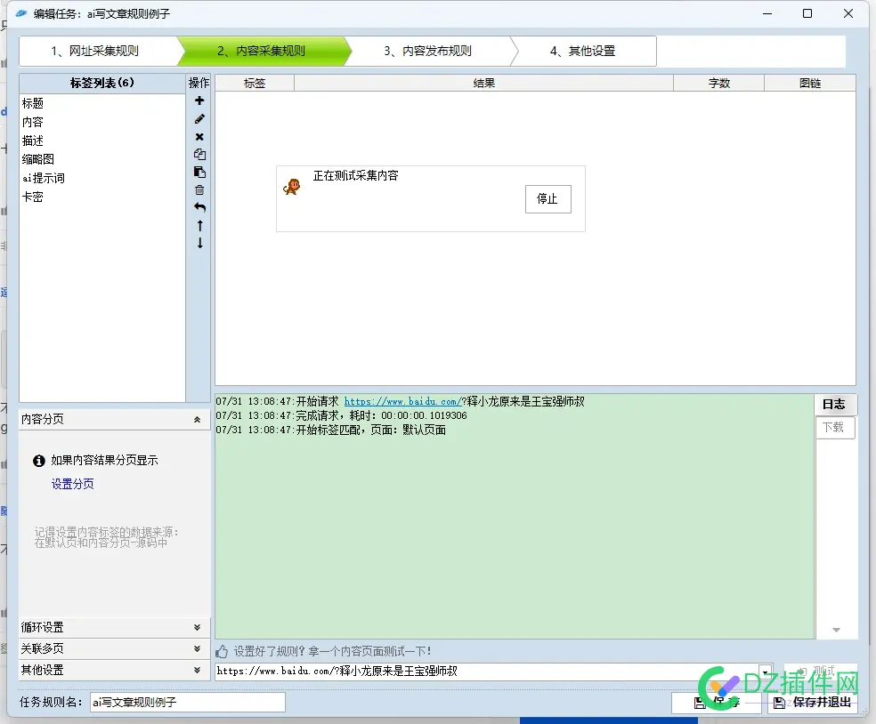Click the monkey icon in the testing dialog

292,187
